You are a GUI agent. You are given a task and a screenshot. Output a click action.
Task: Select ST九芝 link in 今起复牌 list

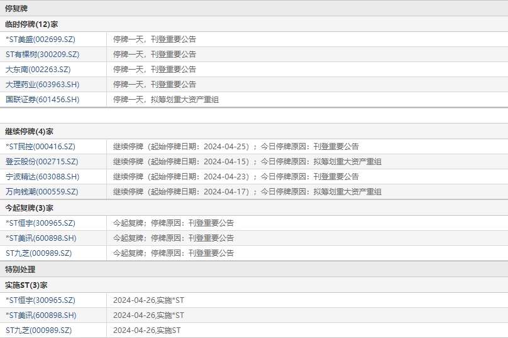coord(38,253)
